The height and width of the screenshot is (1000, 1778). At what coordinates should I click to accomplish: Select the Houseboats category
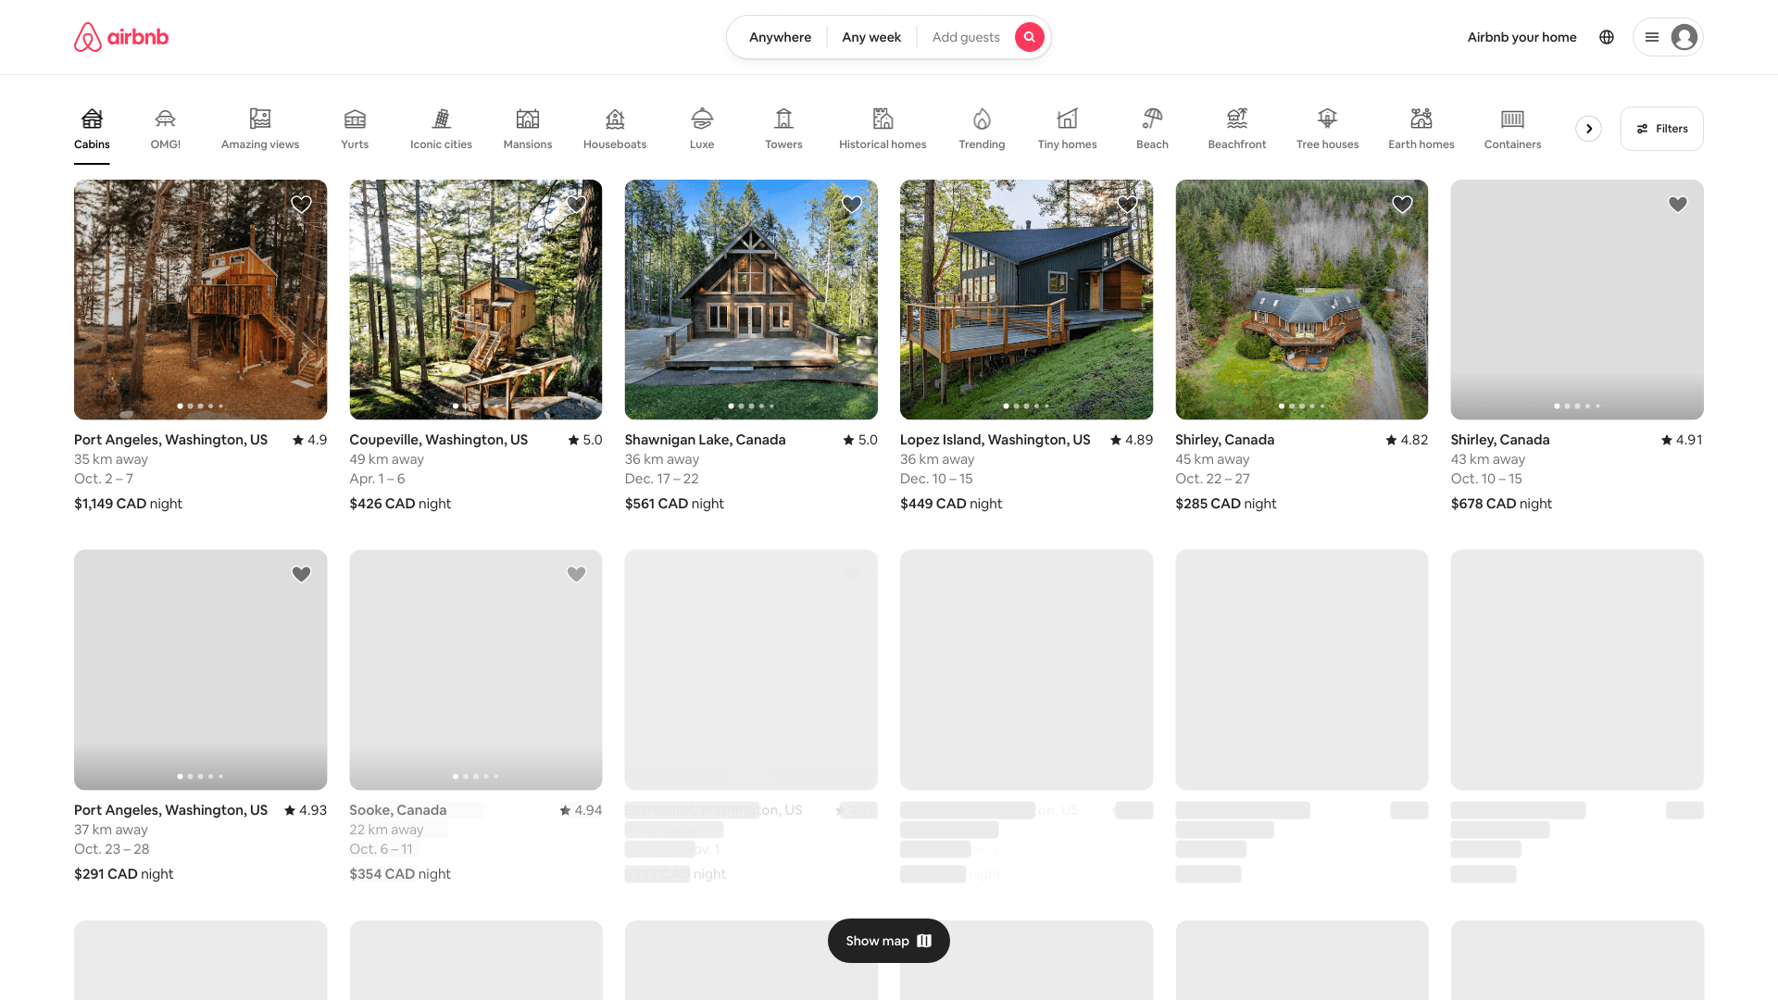[x=615, y=130]
